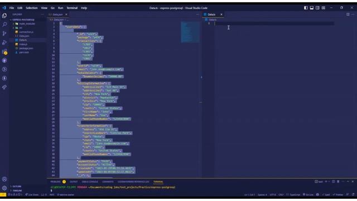Open the View menu
Screen dimensions: 357x201
44,8
